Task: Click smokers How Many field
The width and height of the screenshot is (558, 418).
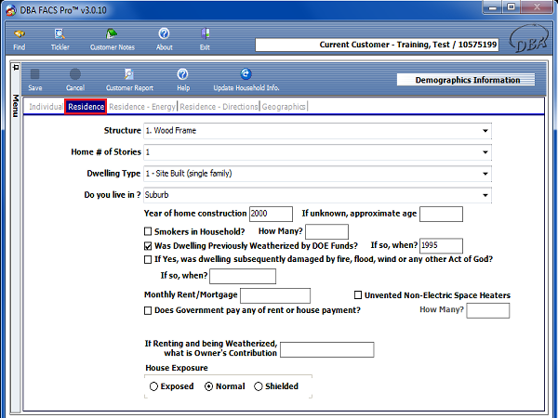Action: click(x=326, y=231)
